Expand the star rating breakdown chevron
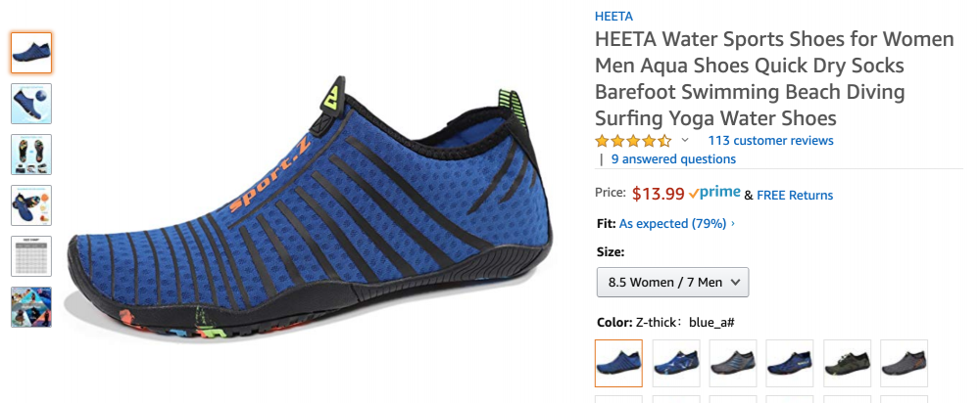Image resolution: width=980 pixels, height=403 pixels. (x=684, y=140)
